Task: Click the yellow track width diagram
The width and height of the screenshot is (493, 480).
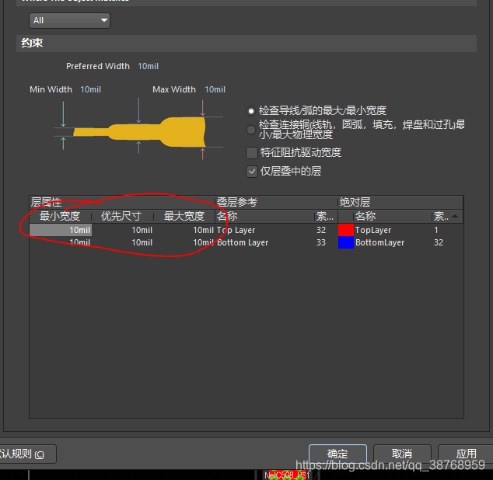Action: coord(140,132)
